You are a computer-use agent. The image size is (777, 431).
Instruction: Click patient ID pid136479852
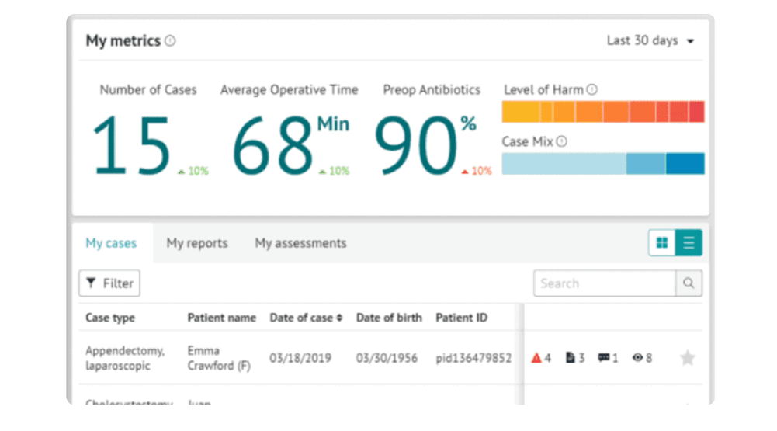[x=473, y=358]
